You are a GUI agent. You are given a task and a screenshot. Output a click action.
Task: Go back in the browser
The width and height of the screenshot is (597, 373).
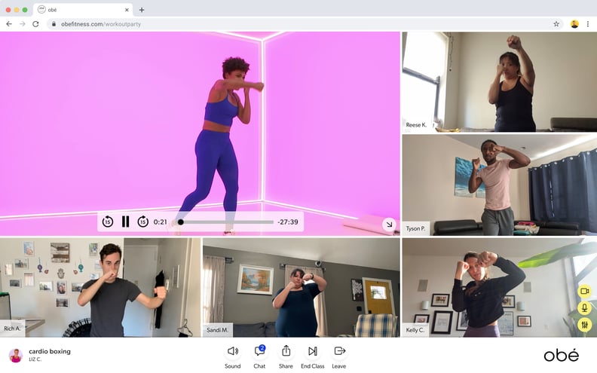coord(9,24)
